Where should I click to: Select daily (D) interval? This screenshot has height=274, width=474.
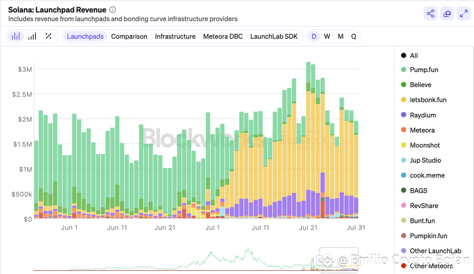314,36
